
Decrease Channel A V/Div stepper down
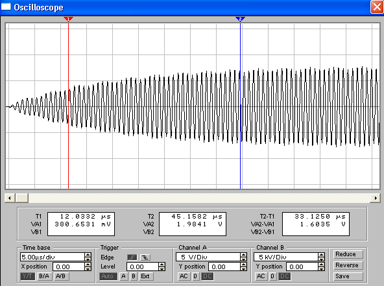[x=243, y=259]
